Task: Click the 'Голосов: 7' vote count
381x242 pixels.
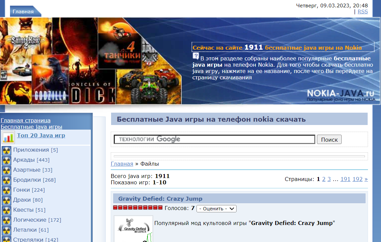Action: click(179, 208)
